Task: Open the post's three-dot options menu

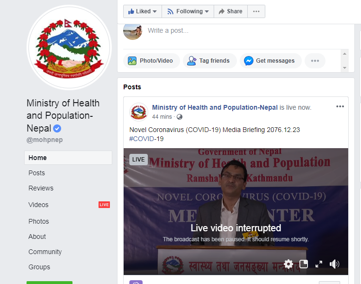Action: [340, 106]
